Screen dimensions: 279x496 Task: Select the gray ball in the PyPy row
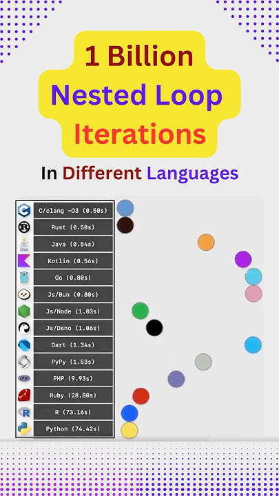[203, 362]
